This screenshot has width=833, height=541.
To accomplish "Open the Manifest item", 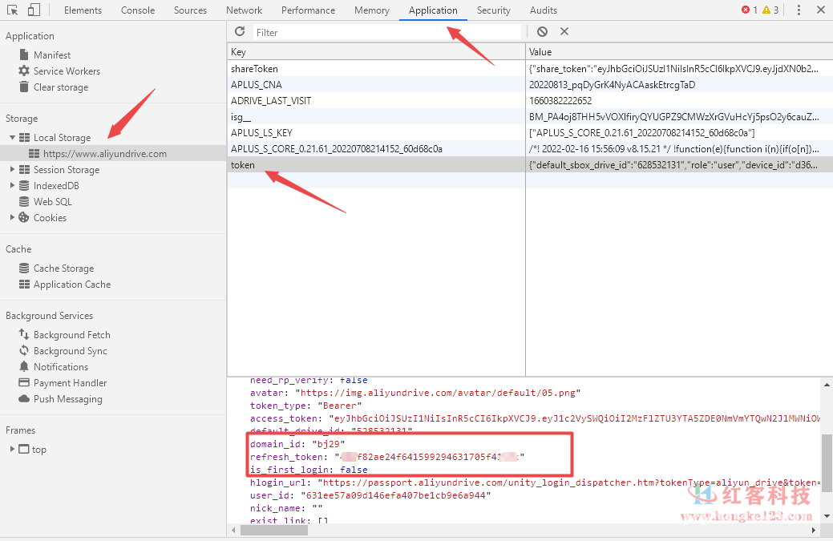I will [52, 55].
